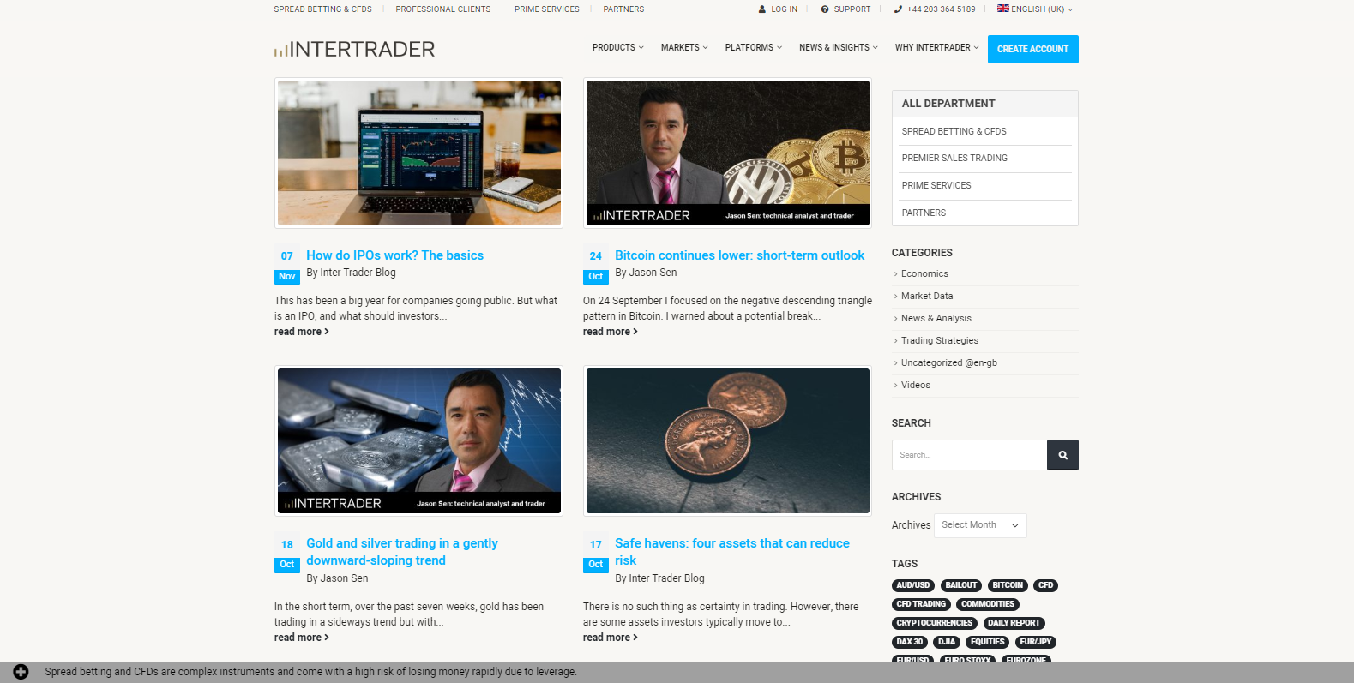
Task: Open the Archives Select Month dropdown
Action: [980, 525]
